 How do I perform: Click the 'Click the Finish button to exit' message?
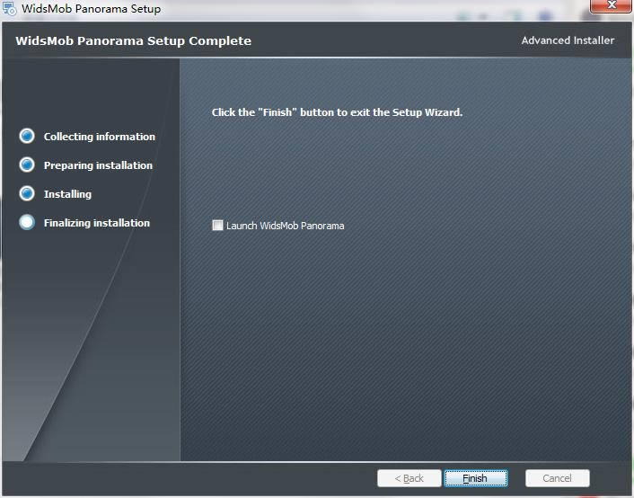338,112
